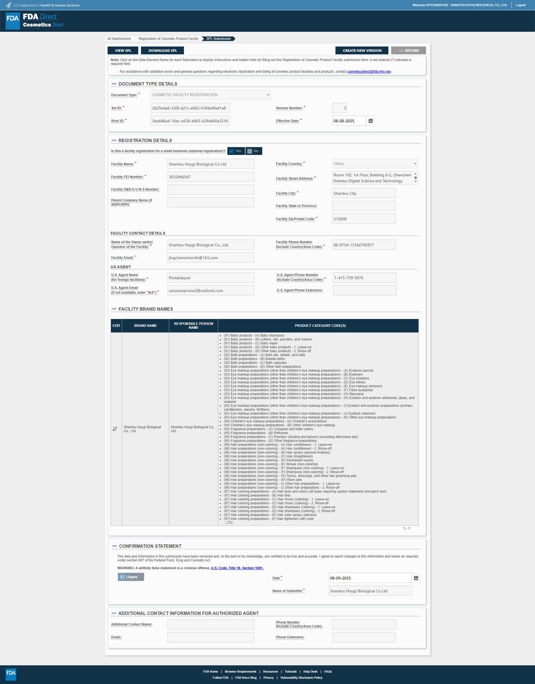
Task: Collapse the Document Type Details section
Action: tap(114, 84)
